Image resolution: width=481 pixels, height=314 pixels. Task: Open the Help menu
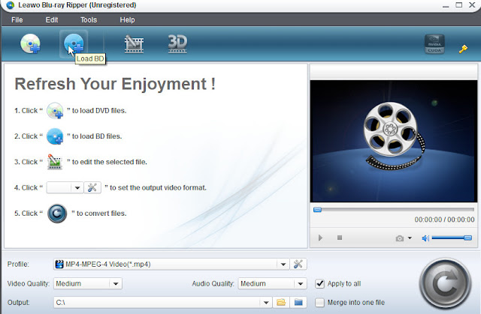tap(127, 20)
